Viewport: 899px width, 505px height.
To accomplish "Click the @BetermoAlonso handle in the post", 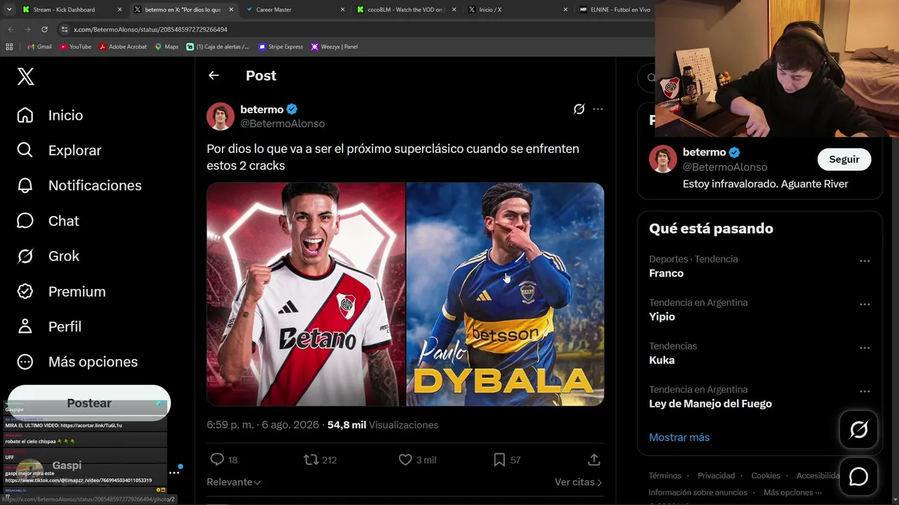I will [282, 123].
